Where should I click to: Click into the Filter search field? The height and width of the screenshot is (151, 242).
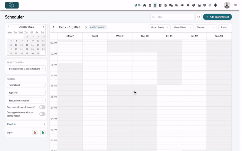(x=172, y=17)
